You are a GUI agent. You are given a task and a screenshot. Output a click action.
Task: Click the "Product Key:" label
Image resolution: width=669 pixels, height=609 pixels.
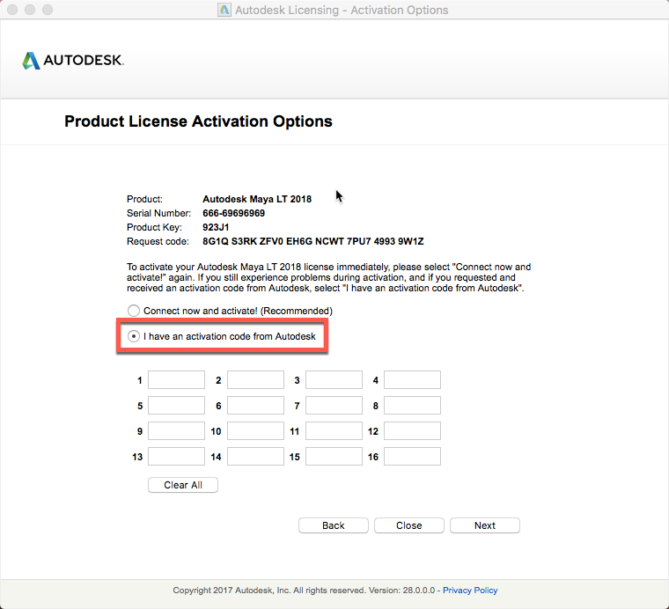(x=154, y=227)
